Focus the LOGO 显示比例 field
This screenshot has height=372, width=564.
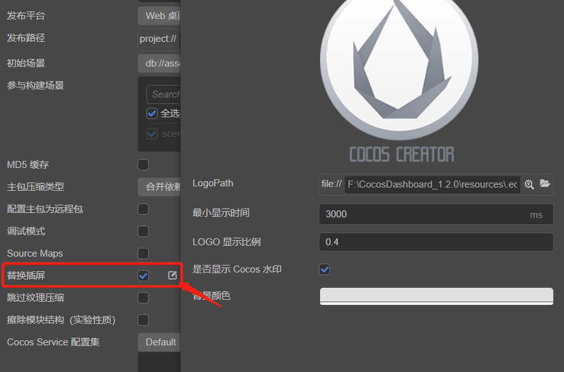click(436, 242)
